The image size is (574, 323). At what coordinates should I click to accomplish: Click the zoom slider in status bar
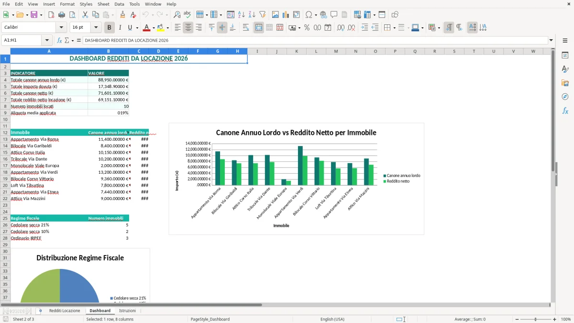pyautogui.click(x=535, y=319)
